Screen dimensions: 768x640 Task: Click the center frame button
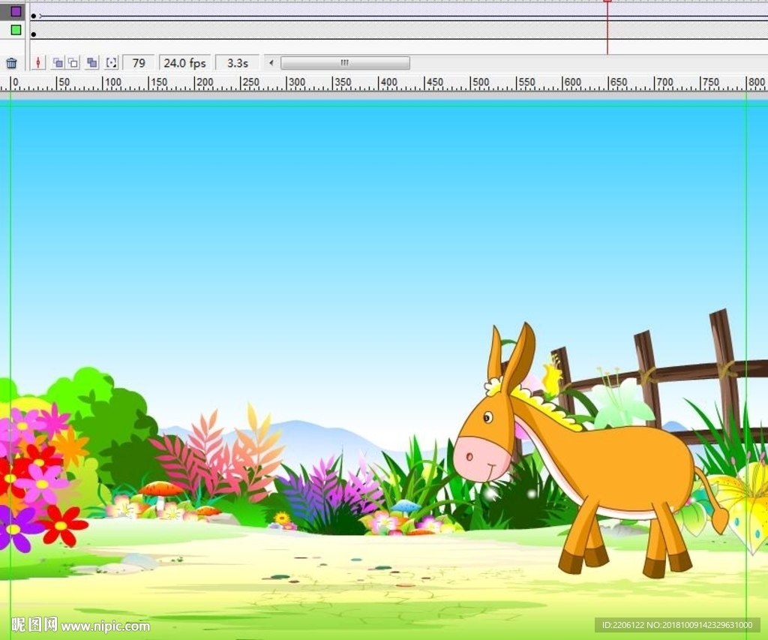[38, 63]
